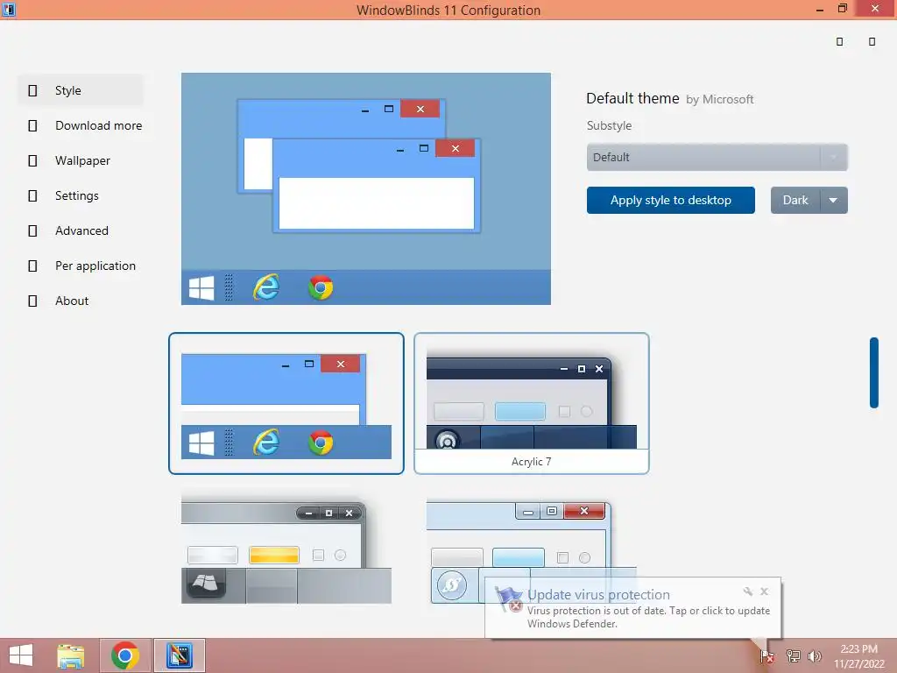Click the second small icon at top right

click(872, 41)
